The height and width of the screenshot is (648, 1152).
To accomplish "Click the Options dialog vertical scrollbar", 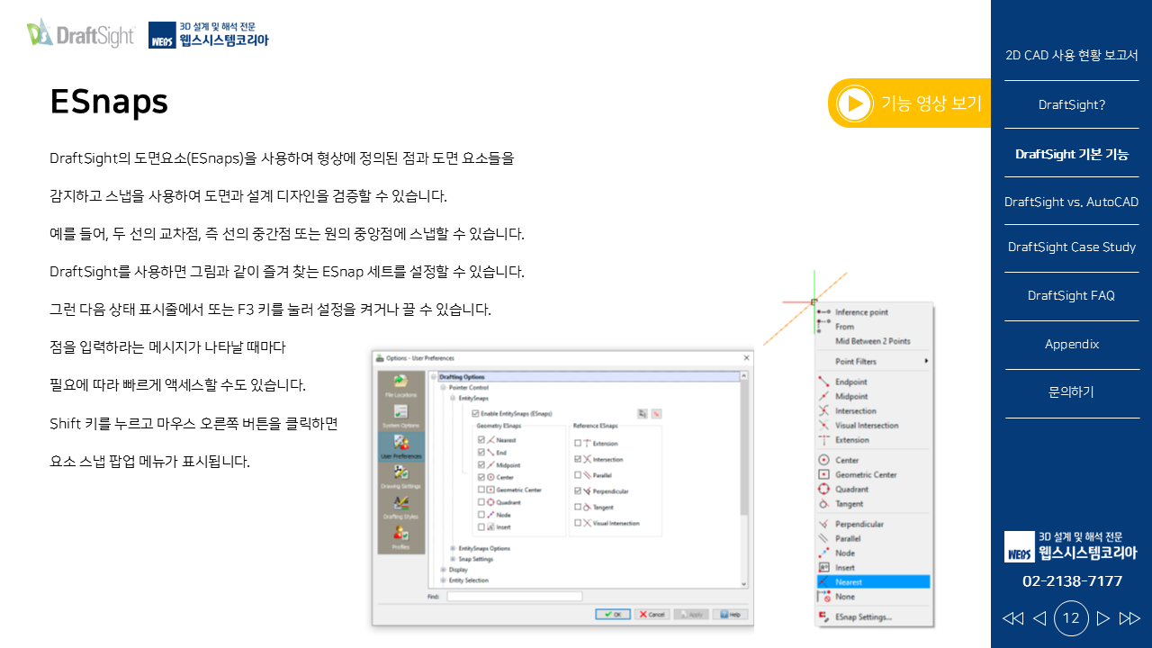I will pyautogui.click(x=743, y=480).
